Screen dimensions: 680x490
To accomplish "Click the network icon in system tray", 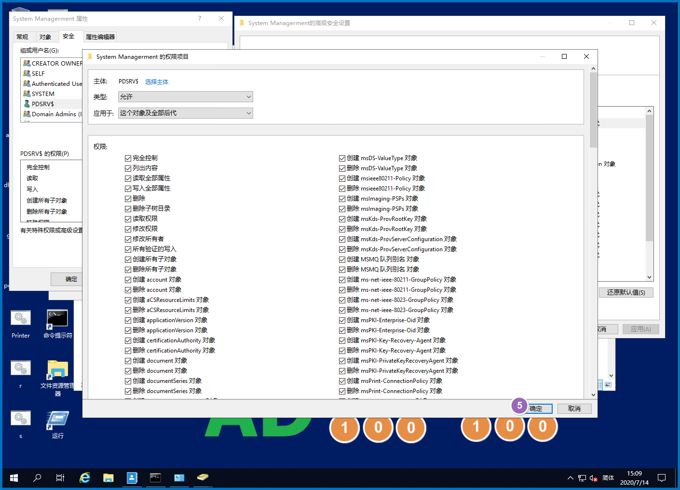I will click(x=582, y=478).
